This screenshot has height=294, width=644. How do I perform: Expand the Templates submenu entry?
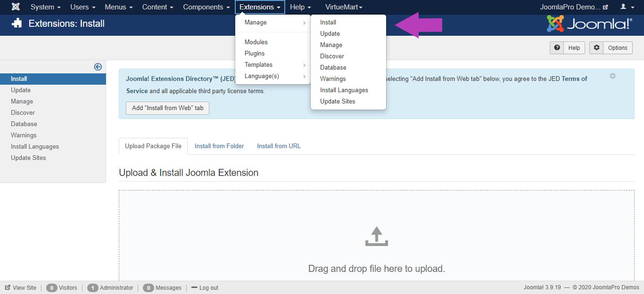click(x=272, y=65)
